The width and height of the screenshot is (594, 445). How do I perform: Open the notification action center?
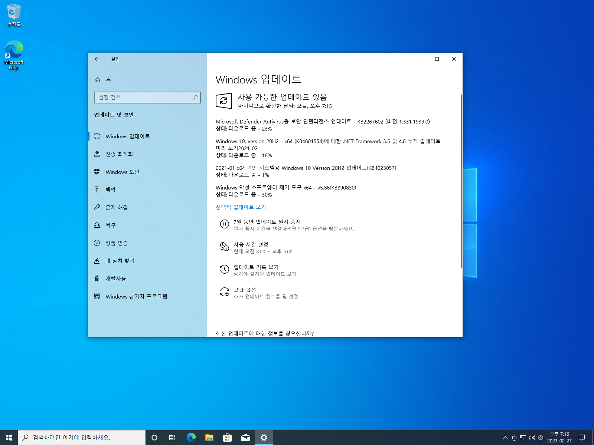click(582, 438)
